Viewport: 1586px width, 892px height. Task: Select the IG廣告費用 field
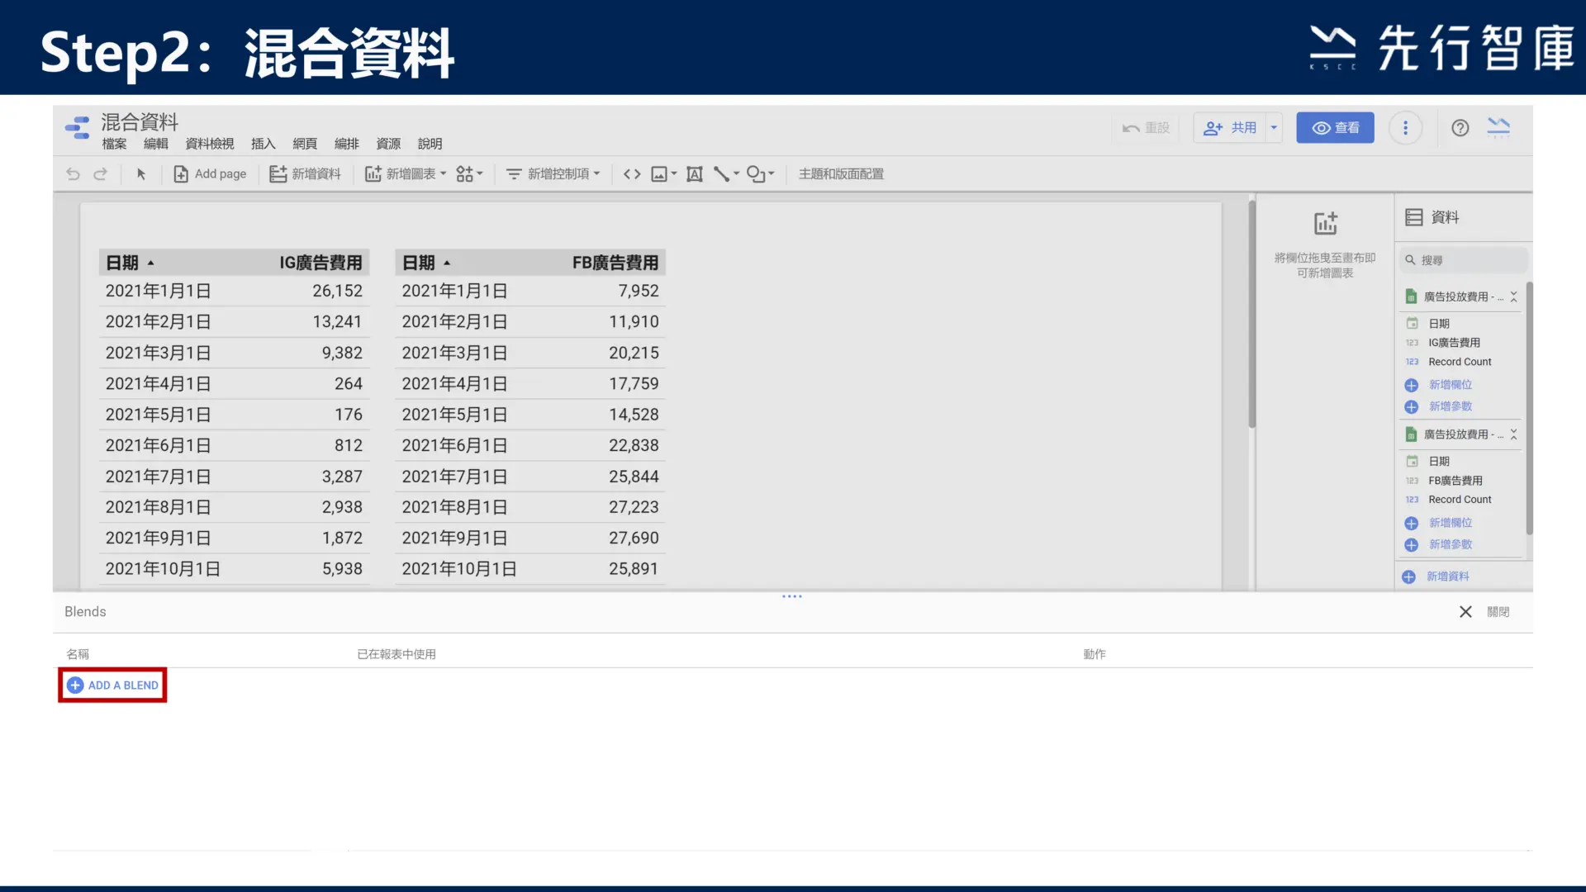click(x=1454, y=343)
